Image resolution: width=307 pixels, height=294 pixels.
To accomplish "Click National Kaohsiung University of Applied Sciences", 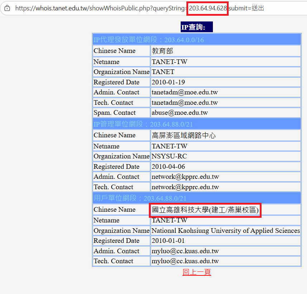I will [225, 231].
